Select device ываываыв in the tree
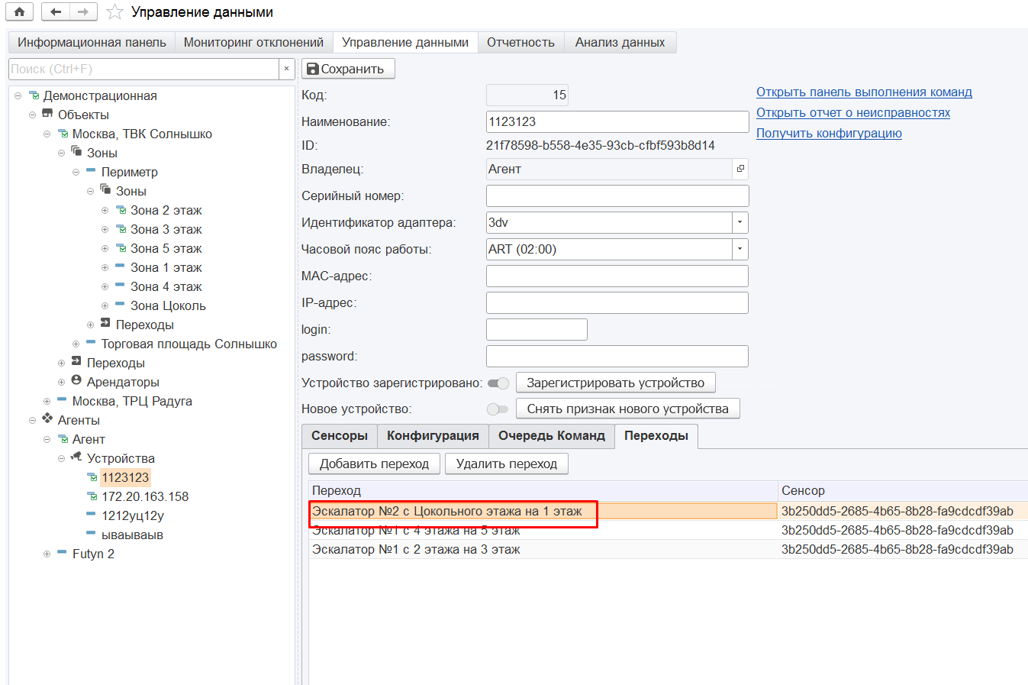Screen dimensions: 1028x685 (x=132, y=535)
